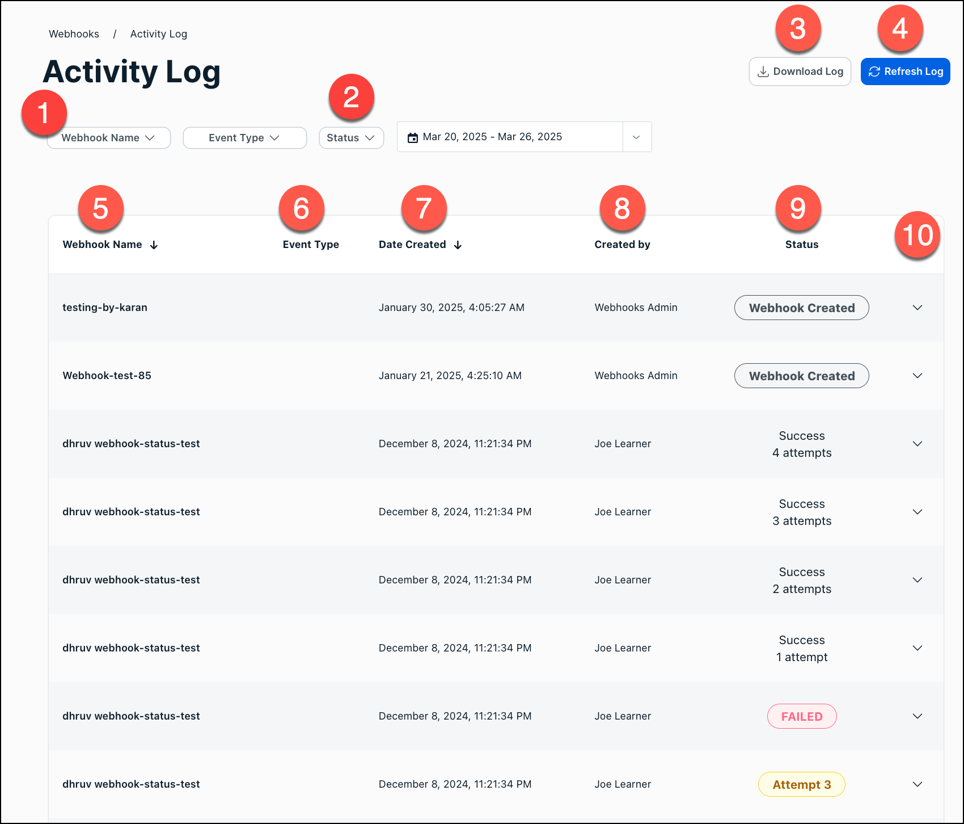Open the date range picker chevron
Screen dimensions: 964x824
[636, 137]
